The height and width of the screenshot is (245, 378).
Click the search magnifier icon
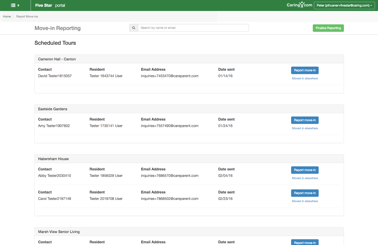coord(134,28)
